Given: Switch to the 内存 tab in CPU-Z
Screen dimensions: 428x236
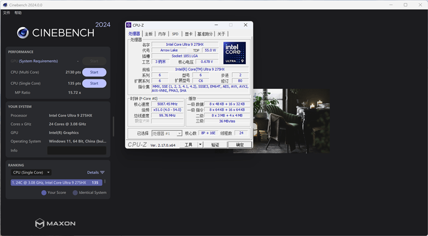Looking at the screenshot, I should tap(162, 34).
